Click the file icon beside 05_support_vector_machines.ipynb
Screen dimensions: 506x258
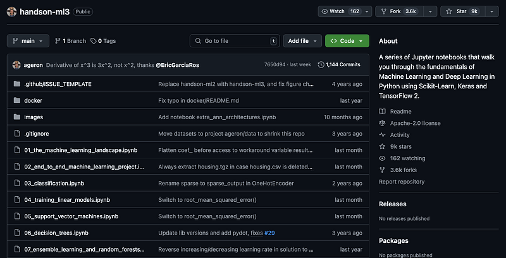tap(17, 216)
